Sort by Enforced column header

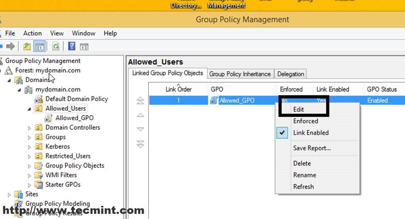click(x=295, y=89)
